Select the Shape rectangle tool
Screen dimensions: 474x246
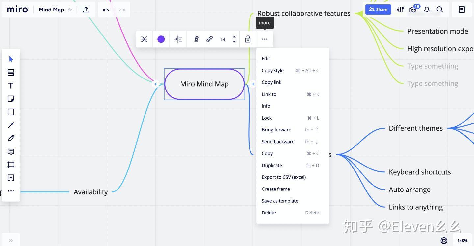click(x=11, y=112)
